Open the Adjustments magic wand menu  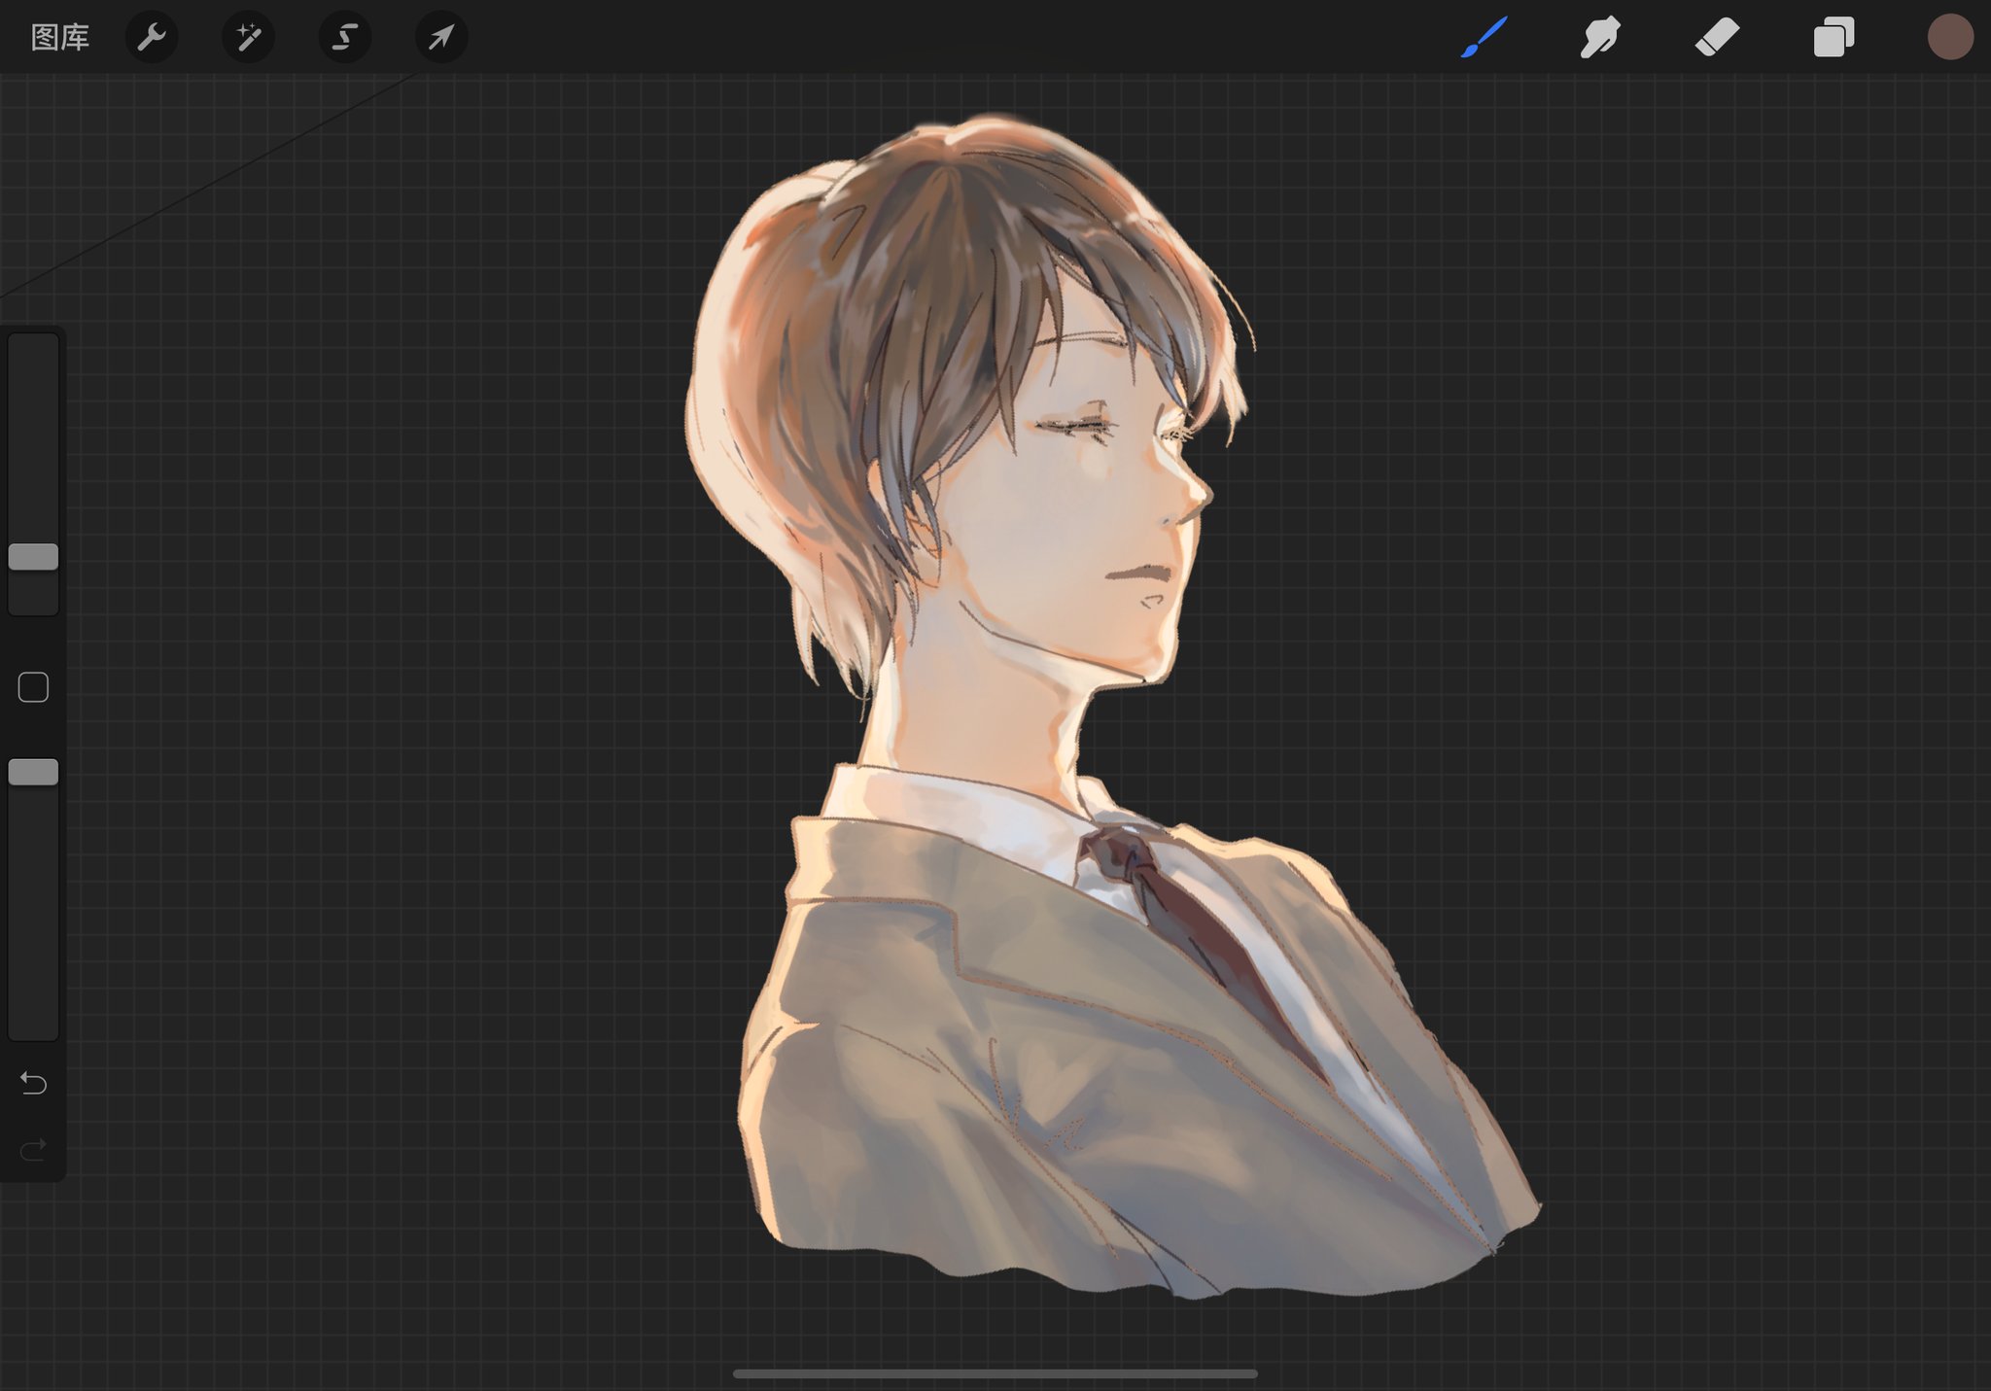point(248,38)
